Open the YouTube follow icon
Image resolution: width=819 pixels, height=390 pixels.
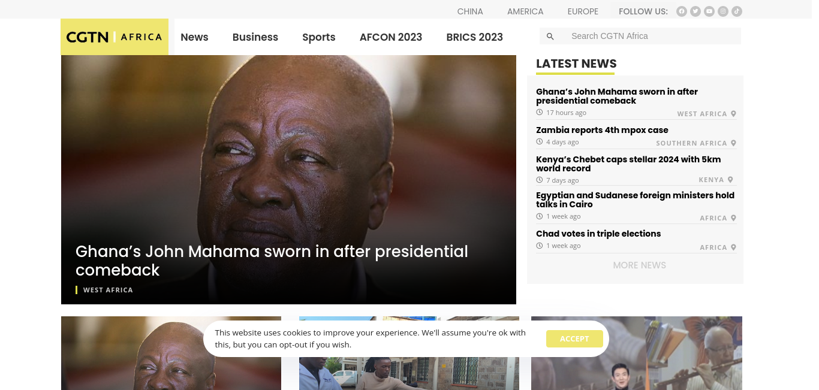coord(709,11)
